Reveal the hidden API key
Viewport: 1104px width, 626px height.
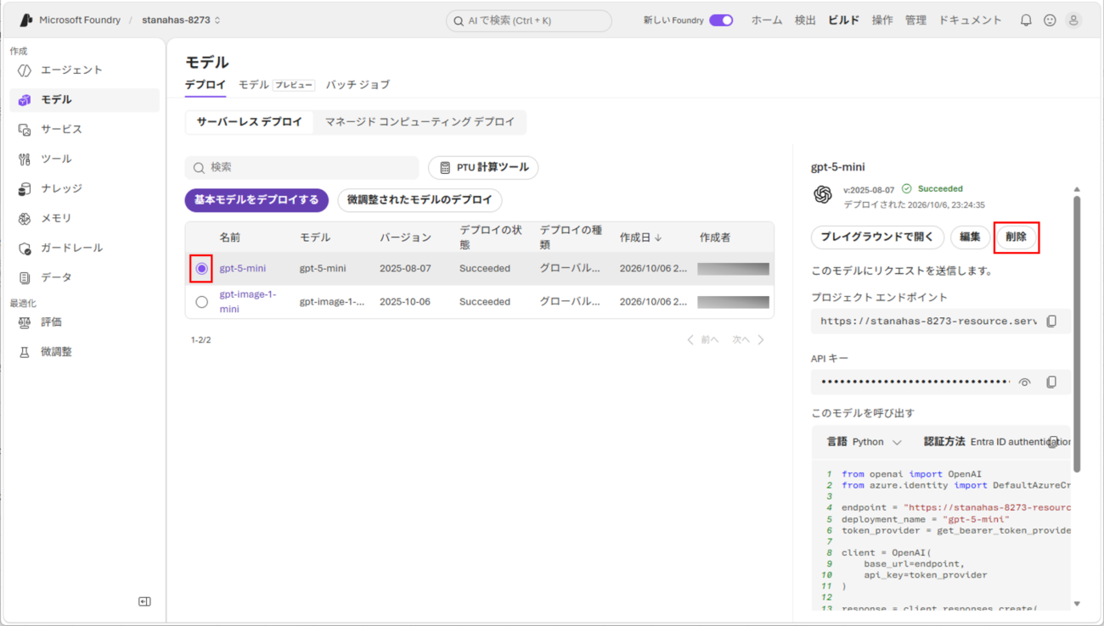[1025, 383]
